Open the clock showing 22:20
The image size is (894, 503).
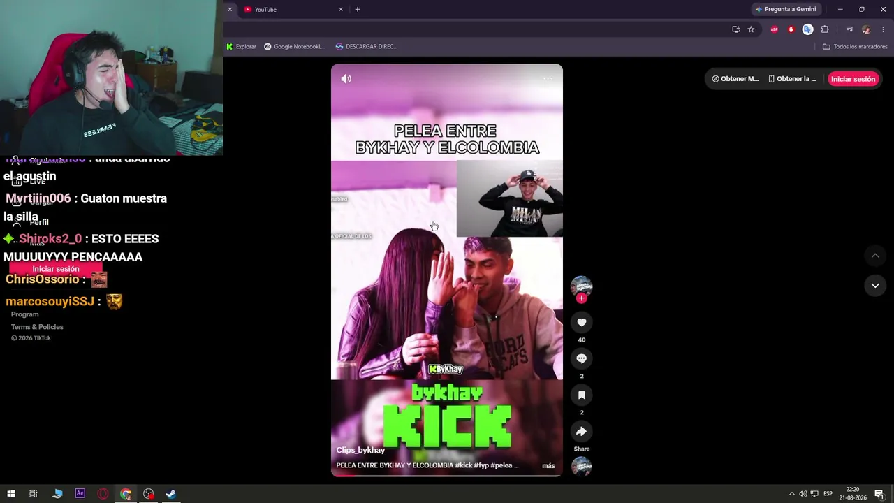pyautogui.click(x=852, y=494)
